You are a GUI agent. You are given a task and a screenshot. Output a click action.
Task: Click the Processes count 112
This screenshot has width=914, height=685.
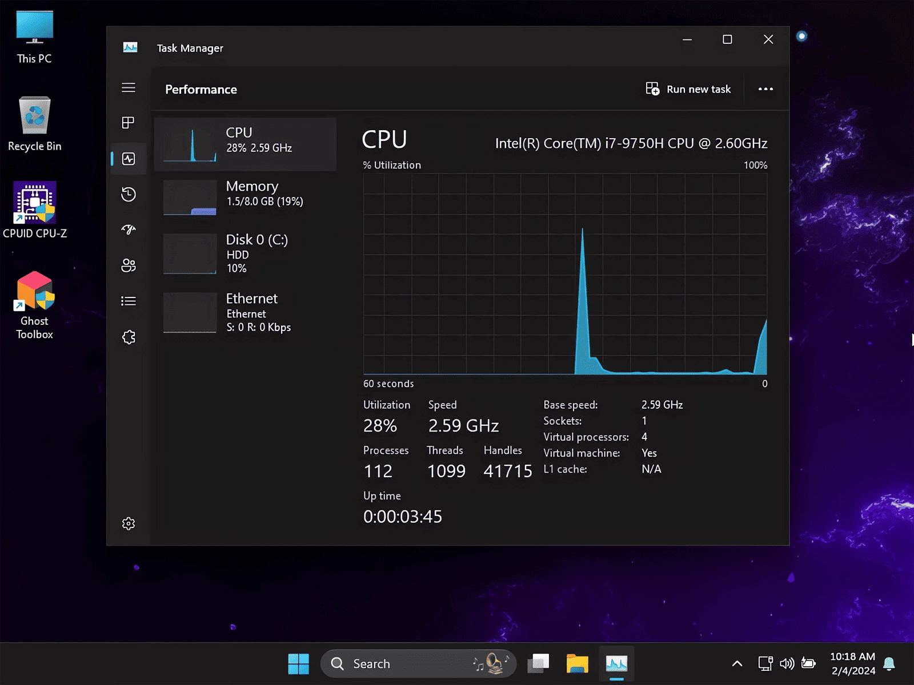pyautogui.click(x=378, y=472)
